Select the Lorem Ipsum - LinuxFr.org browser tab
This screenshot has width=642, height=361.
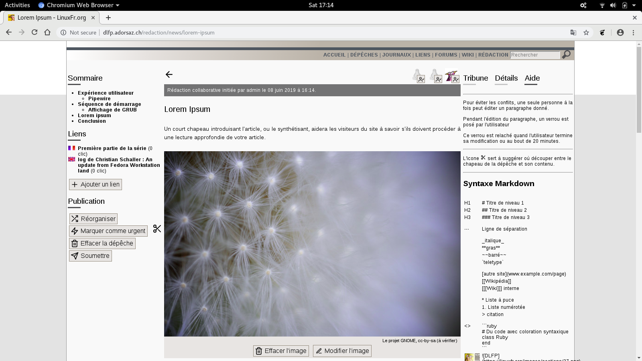(51, 18)
